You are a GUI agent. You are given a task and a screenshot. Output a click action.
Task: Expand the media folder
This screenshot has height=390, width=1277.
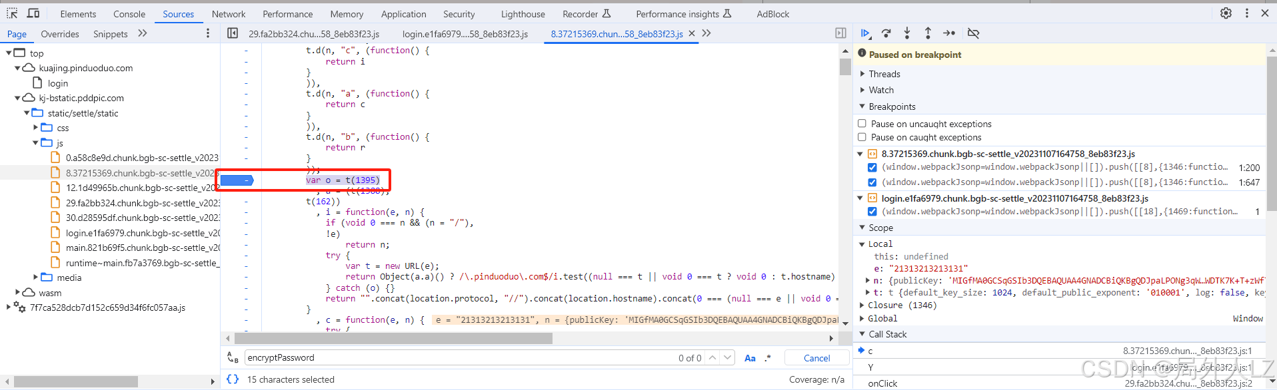[x=36, y=278]
